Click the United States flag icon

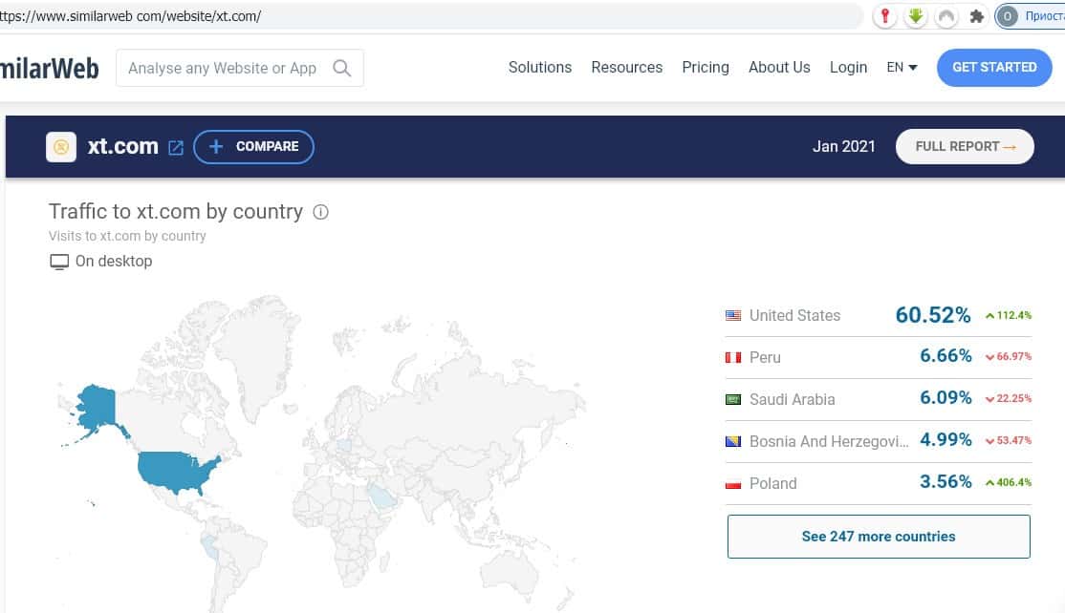pyautogui.click(x=733, y=315)
